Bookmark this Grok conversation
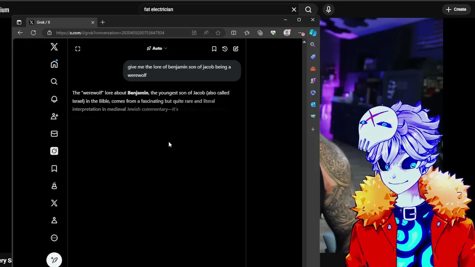Image resolution: width=475 pixels, height=267 pixels. tap(214, 49)
